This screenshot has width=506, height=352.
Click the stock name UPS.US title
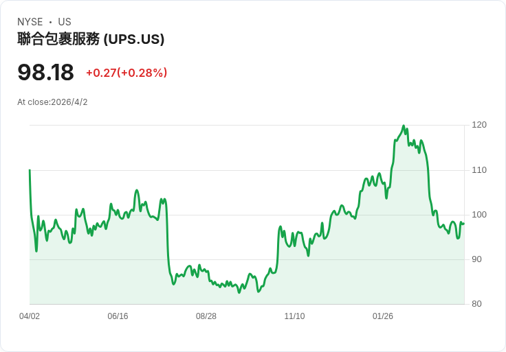click(91, 39)
